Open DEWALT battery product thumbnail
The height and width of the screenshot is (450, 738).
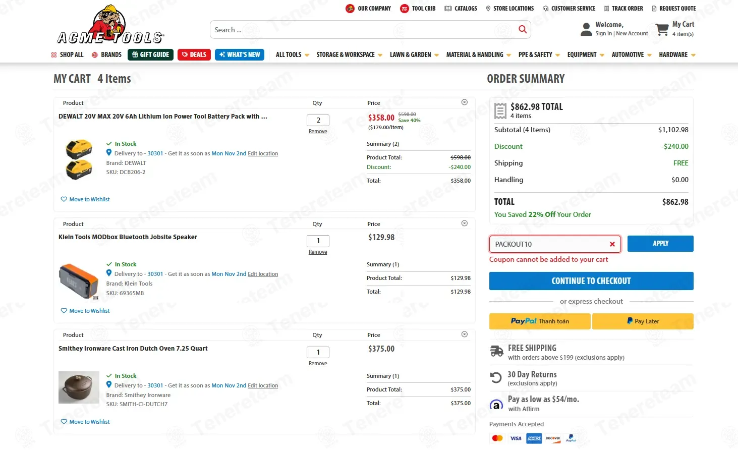[x=79, y=159]
